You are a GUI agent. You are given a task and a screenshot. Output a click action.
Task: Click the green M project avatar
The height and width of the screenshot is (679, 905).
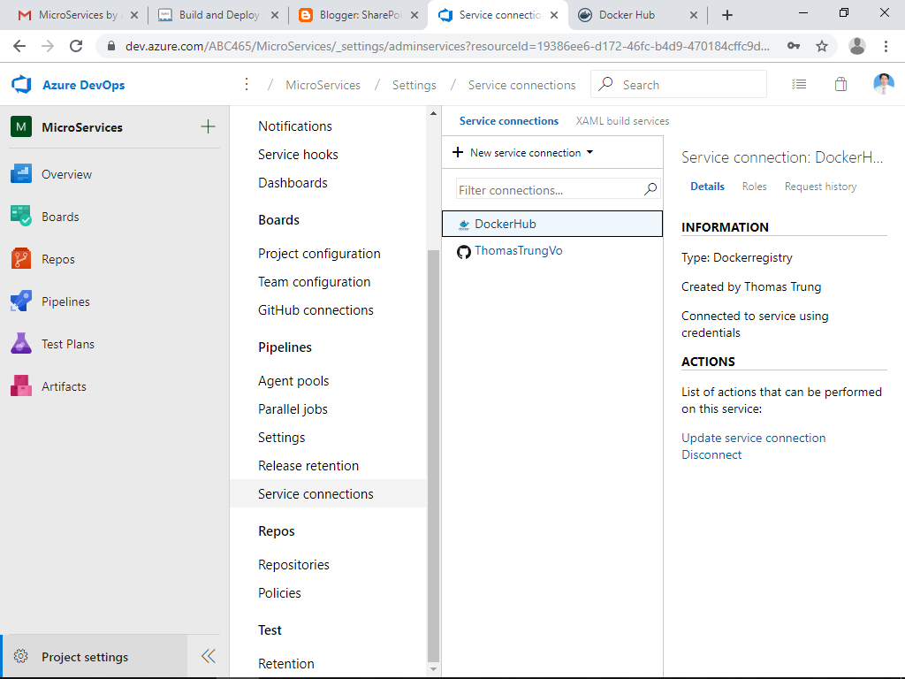pyautogui.click(x=21, y=126)
